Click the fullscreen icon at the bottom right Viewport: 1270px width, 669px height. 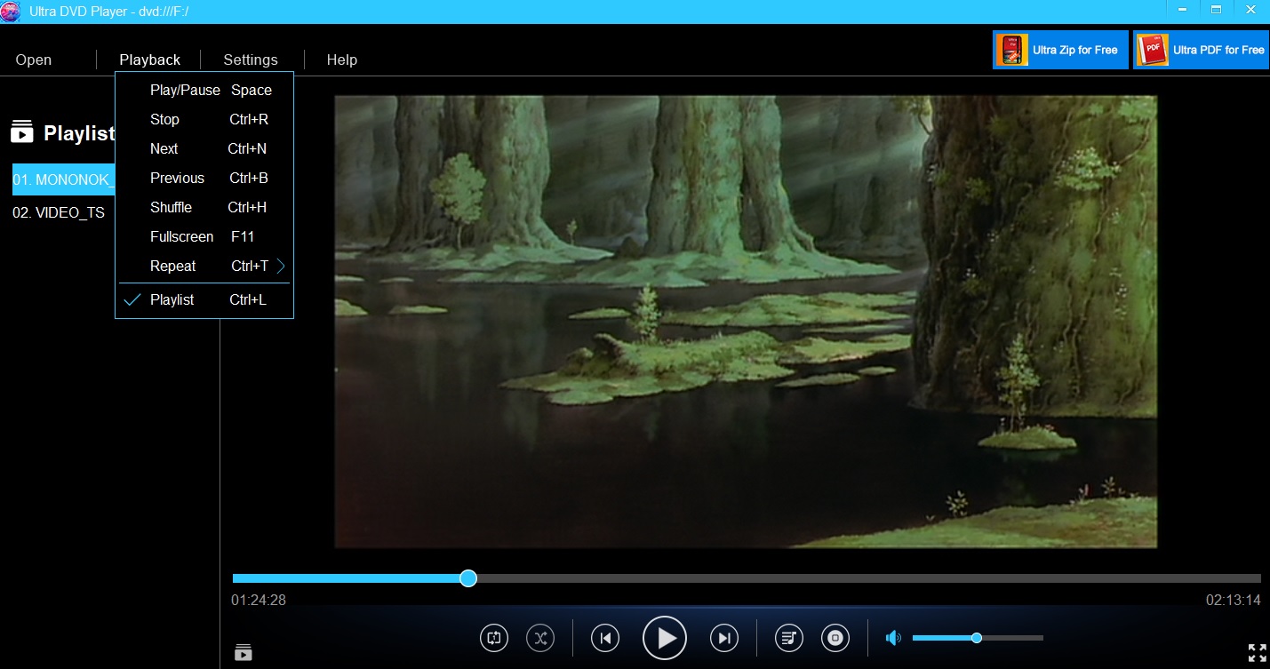pyautogui.click(x=1258, y=653)
